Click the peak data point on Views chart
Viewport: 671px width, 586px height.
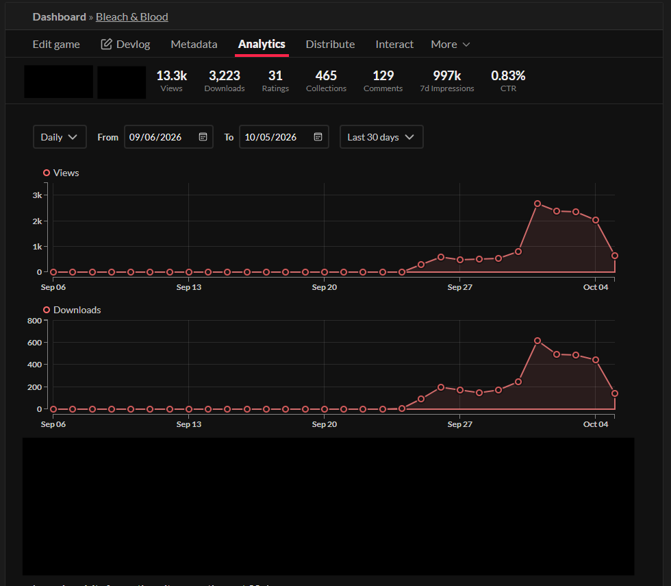tap(537, 204)
